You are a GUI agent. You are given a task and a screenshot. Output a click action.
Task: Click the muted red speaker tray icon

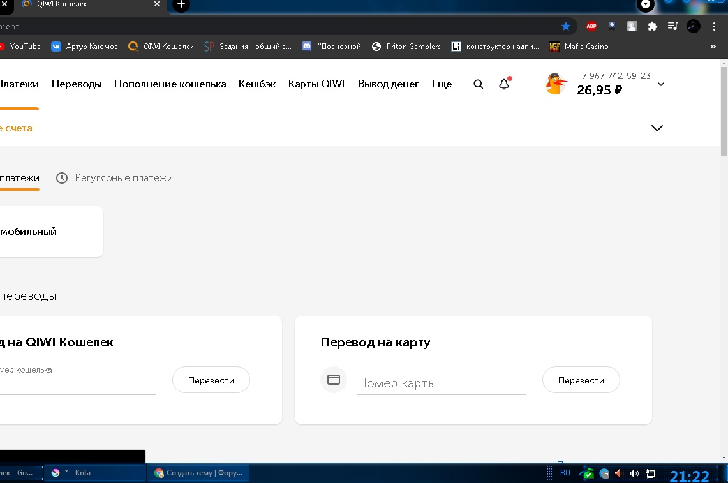click(x=618, y=473)
